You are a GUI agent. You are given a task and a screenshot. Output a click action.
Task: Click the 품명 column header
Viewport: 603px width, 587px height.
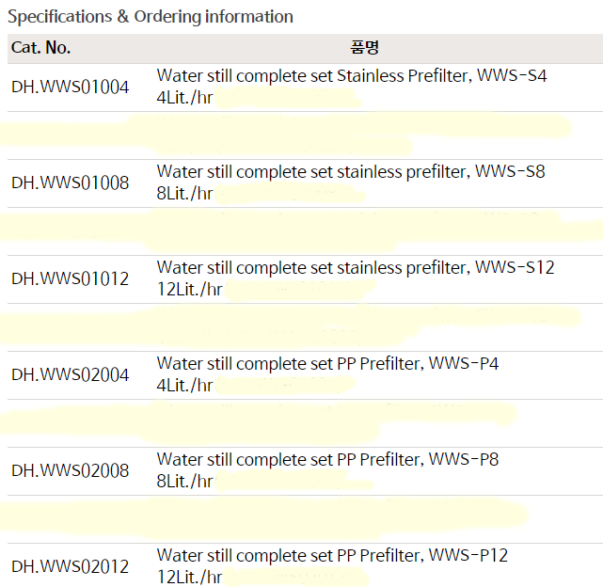tap(362, 48)
